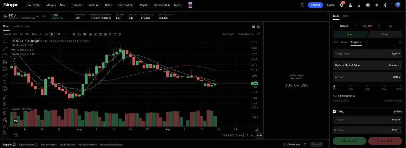This screenshot has width=406, height=148.
Task: Click the magnet mode icon
Action: (5, 113)
